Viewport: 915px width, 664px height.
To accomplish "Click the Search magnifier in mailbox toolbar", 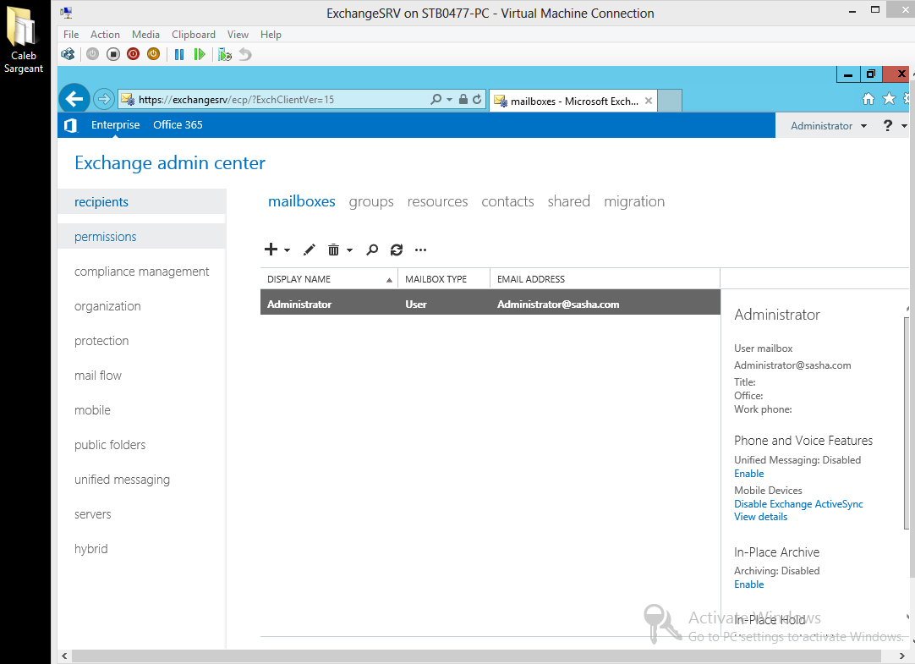I will point(372,250).
